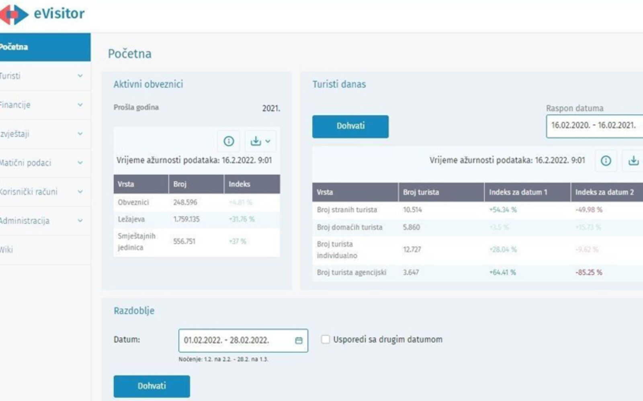Screen dimensions: 643x401
Task: Click the eVisitor logo icon
Action: [14, 14]
